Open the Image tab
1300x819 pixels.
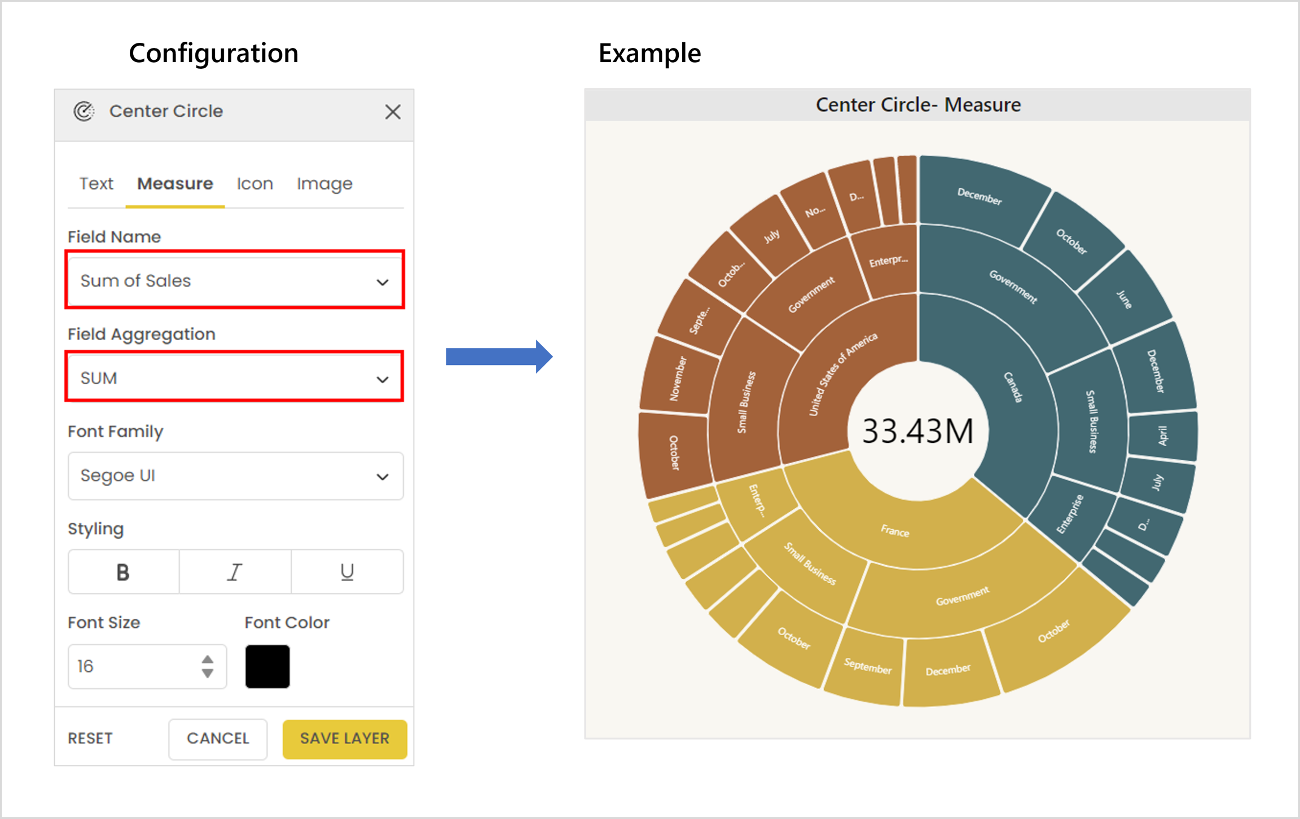[x=324, y=184]
